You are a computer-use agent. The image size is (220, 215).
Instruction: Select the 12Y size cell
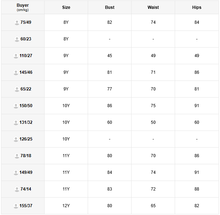pyautogui.click(x=66, y=206)
